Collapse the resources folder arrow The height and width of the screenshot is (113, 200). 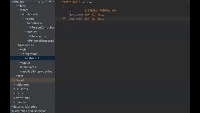pos(16,45)
